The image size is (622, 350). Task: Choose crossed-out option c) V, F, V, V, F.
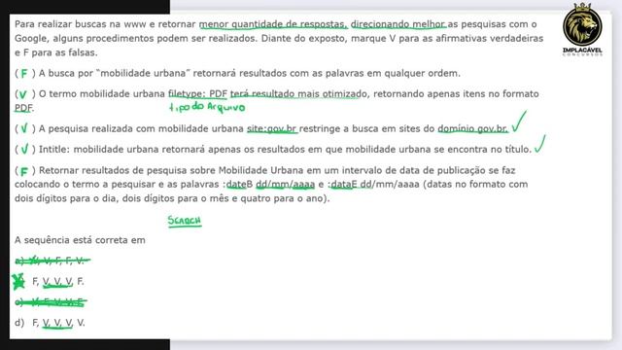click(x=51, y=302)
